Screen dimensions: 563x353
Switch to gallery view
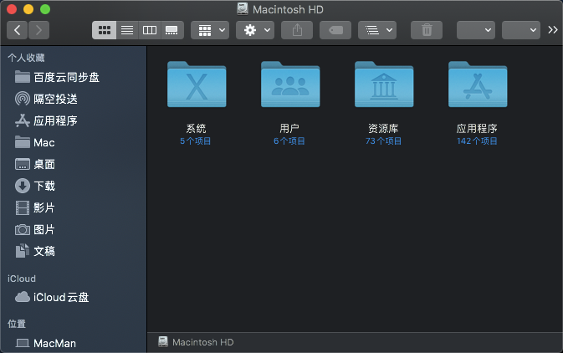pos(171,30)
